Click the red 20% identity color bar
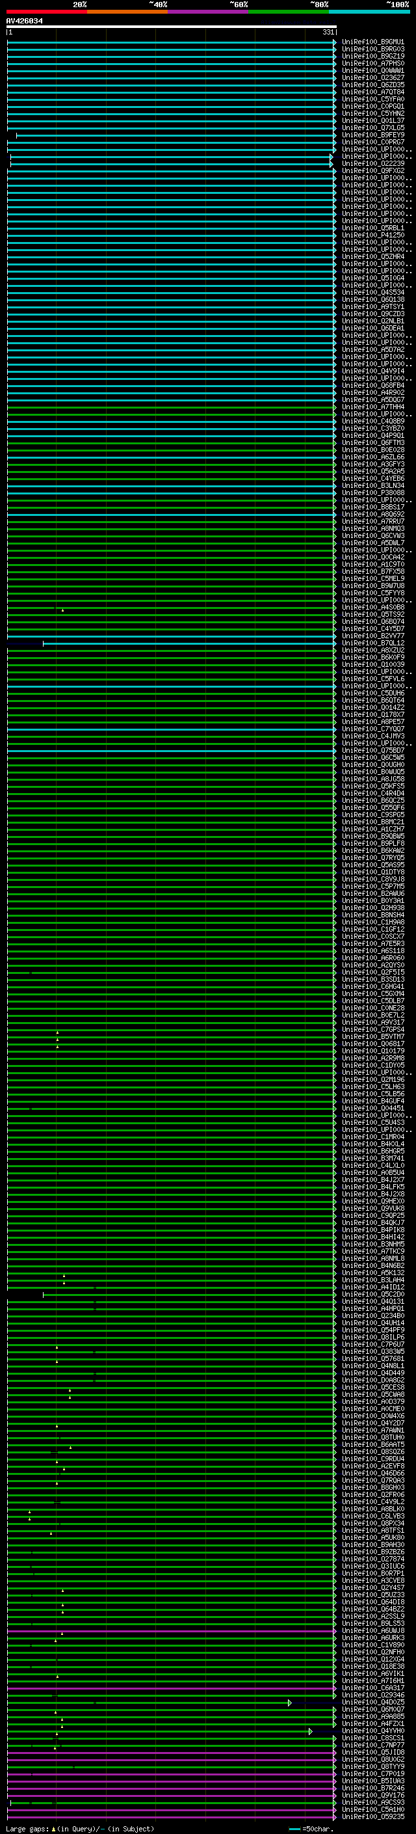Screen dimensions: 416x1834 pos(46,12)
